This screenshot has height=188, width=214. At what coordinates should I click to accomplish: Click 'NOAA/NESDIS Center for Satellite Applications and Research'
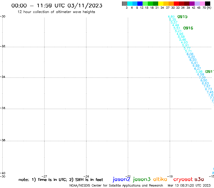pyautogui.click(x=116, y=185)
